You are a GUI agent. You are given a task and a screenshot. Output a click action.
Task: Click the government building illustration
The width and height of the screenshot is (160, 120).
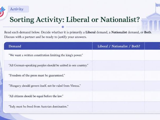(151, 21)
